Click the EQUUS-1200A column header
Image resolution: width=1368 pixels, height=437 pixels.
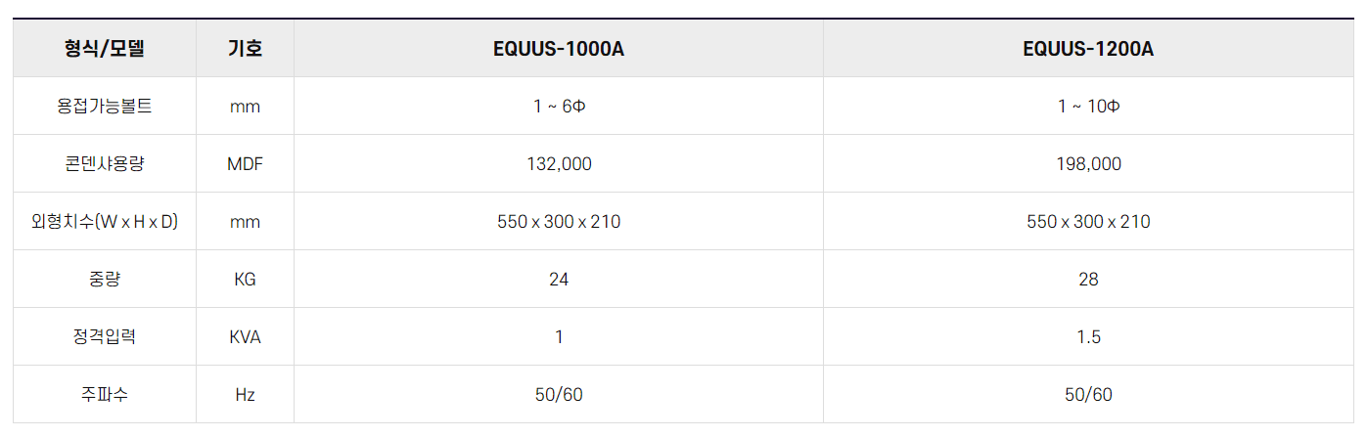point(1088,49)
